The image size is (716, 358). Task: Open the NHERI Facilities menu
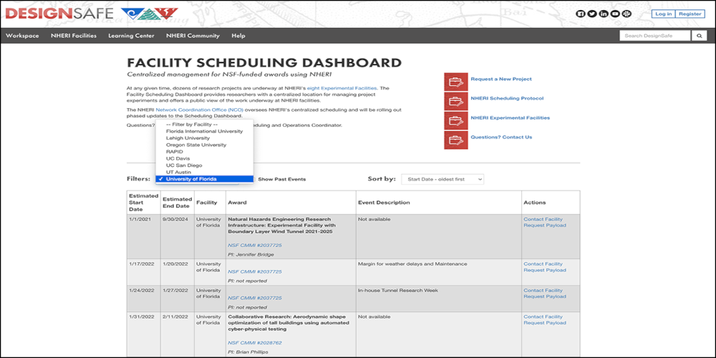pos(74,36)
